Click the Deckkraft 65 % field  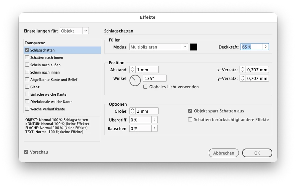252,47
